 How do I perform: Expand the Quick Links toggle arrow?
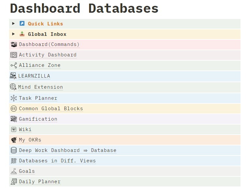pyautogui.click(x=13, y=23)
